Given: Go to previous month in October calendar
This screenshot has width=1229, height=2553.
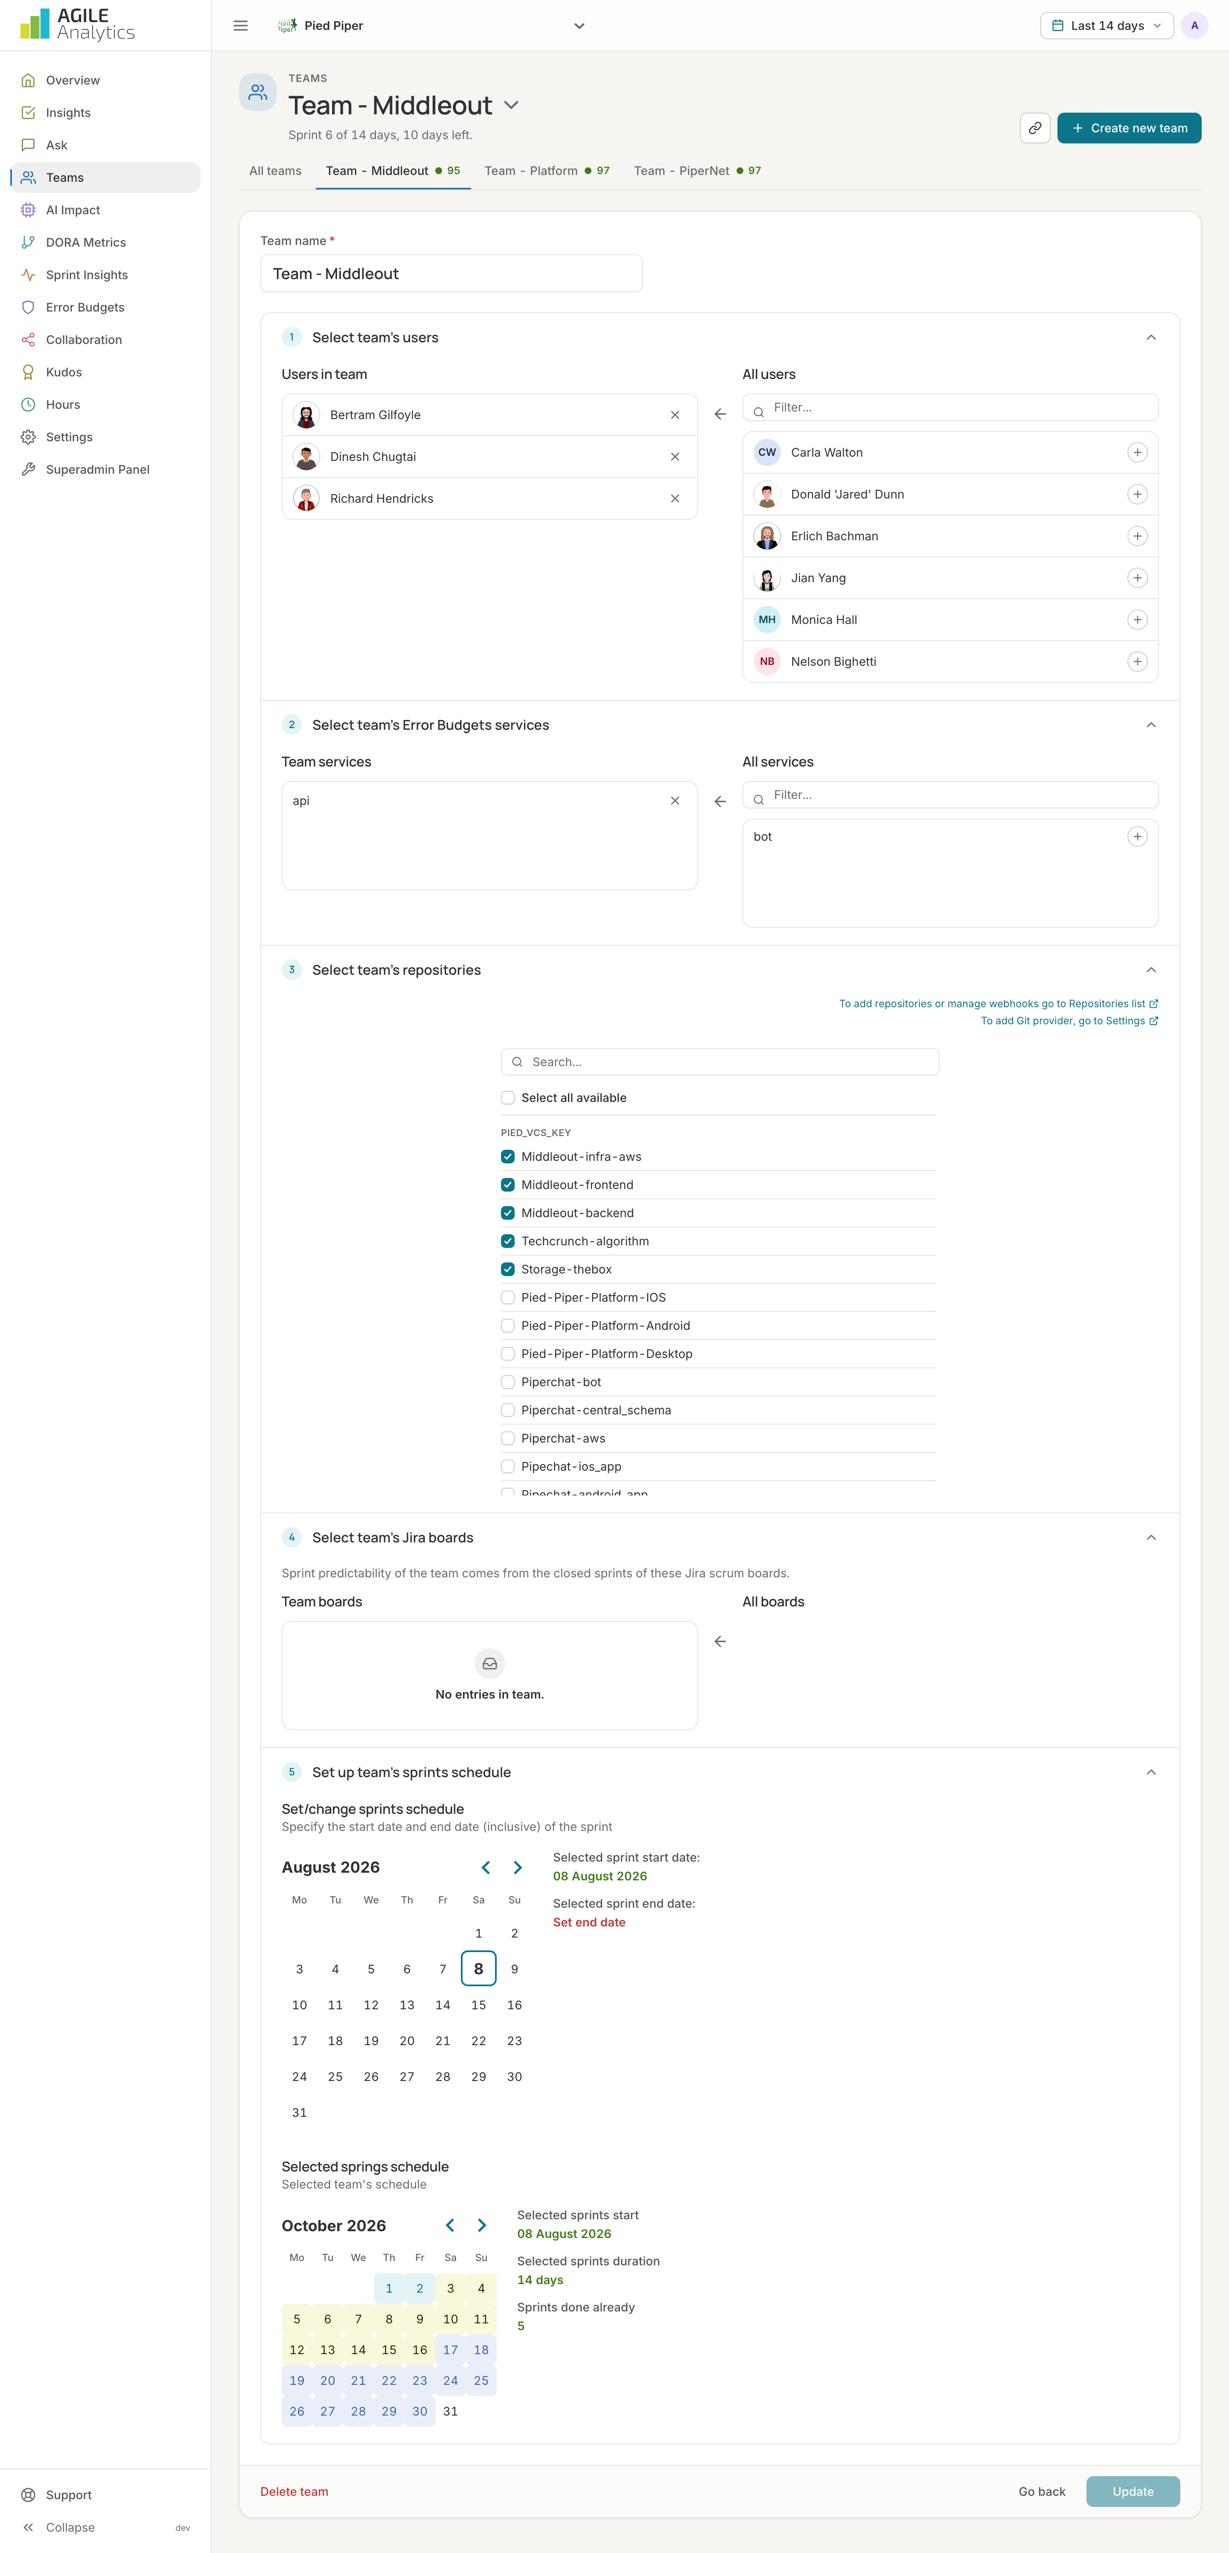Looking at the screenshot, I should click(x=450, y=2225).
